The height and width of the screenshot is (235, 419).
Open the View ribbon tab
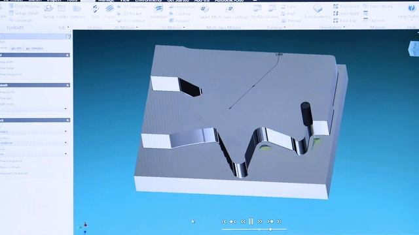point(125,1)
